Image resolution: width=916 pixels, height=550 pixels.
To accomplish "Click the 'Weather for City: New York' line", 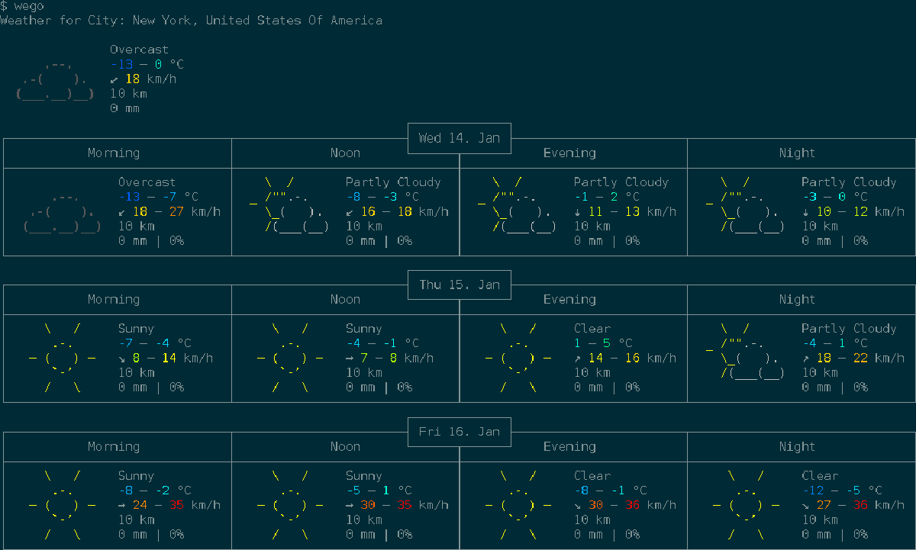I will pos(191,21).
